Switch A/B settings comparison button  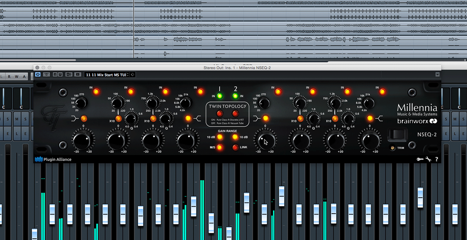(69, 74)
